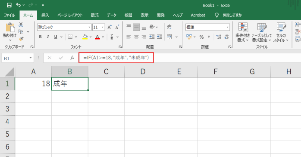Decrease font size with small A icon
The width and height of the screenshot is (301, 157).
[x=117, y=27]
